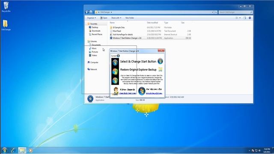Screen dimensions: 274x154
Task: Click the Current start orb preview icon
Action: point(118,56)
